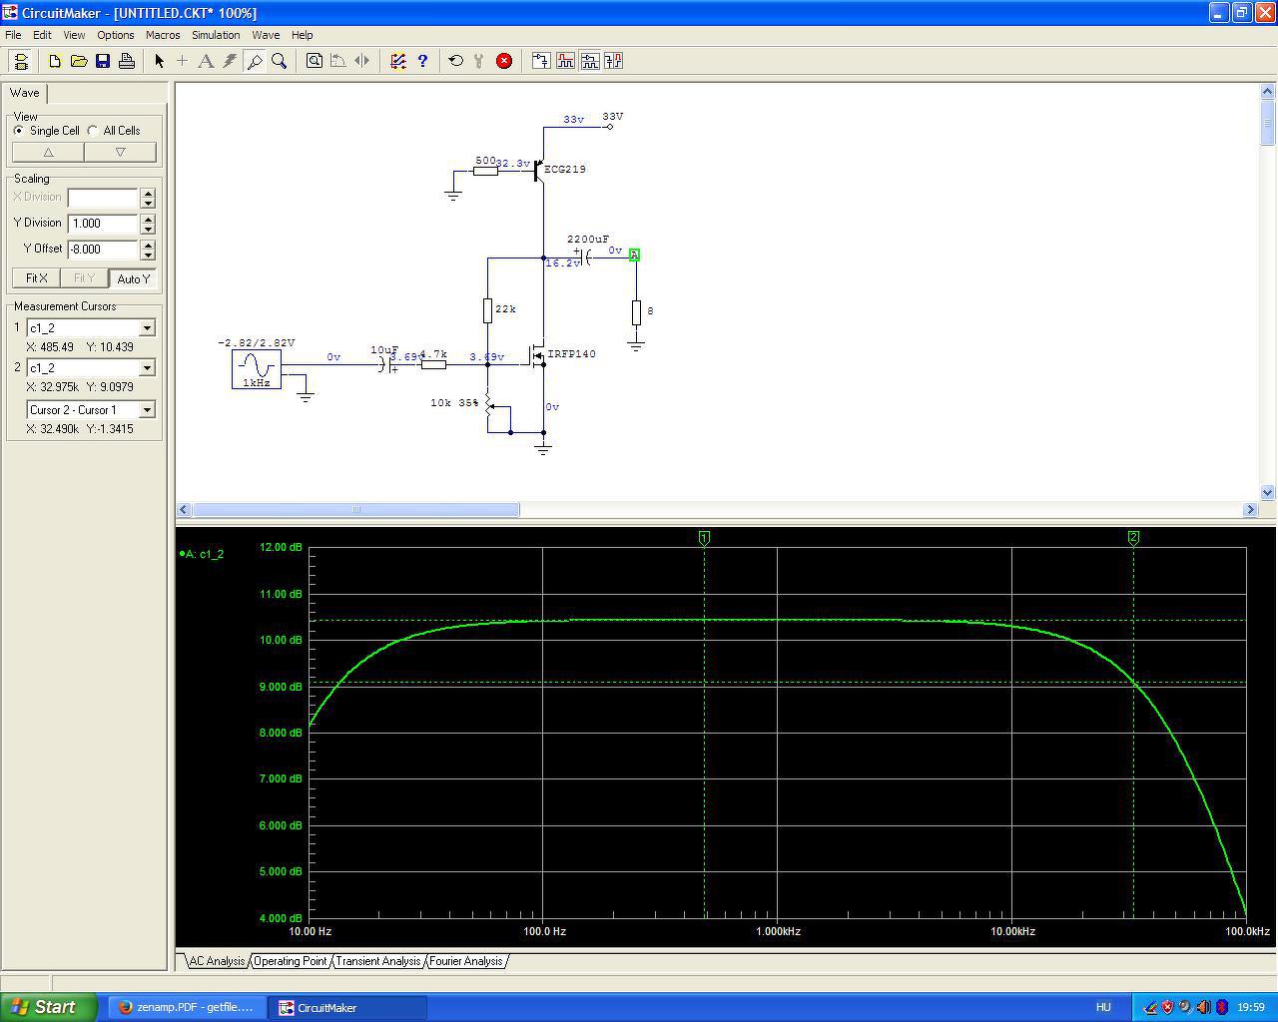
Task: Select the Probe tool in toolbar
Action: (255, 61)
